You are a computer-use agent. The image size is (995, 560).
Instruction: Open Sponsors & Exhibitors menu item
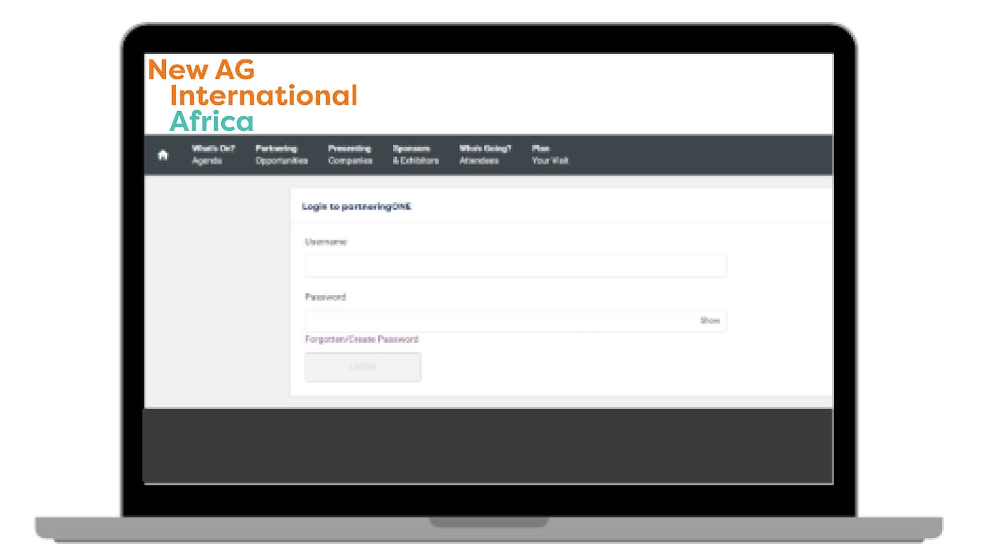coord(416,155)
